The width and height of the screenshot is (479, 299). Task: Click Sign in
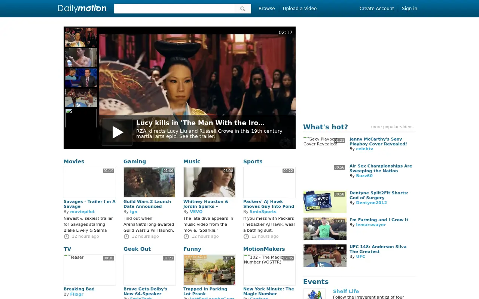(409, 9)
